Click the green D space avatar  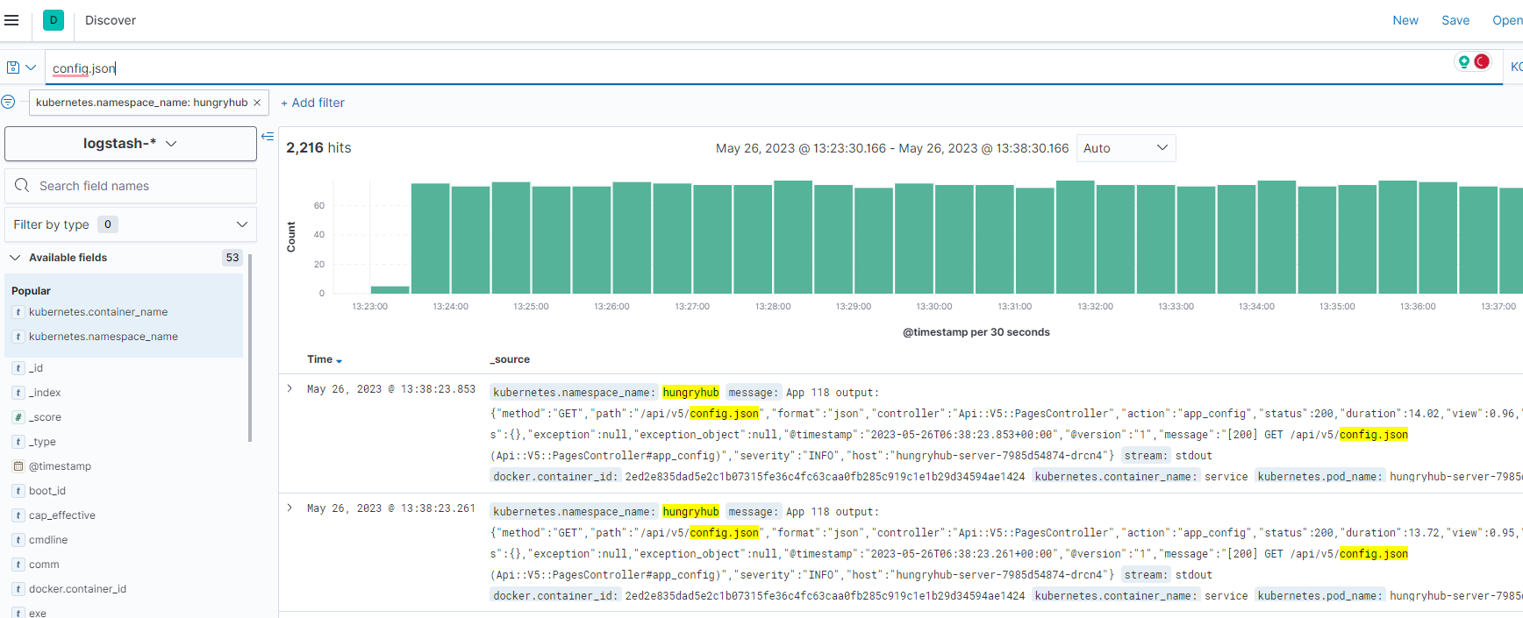54,20
